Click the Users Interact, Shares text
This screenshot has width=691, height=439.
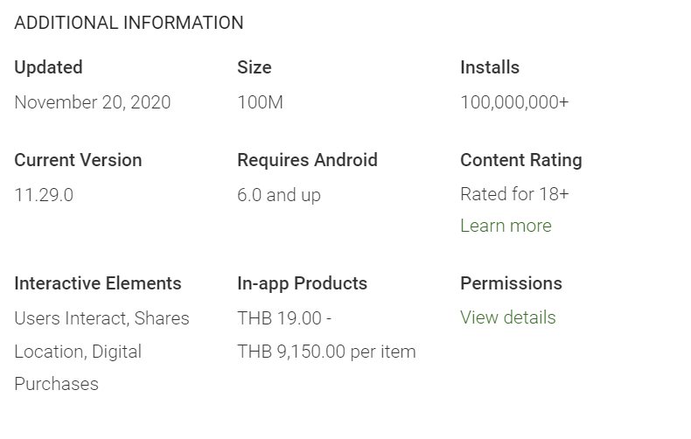101,318
